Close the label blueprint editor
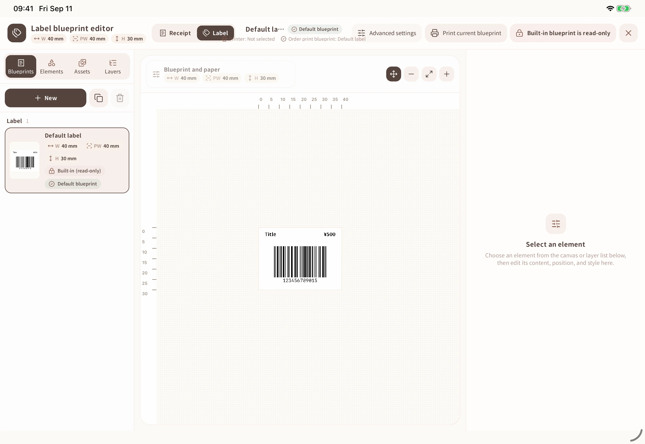This screenshot has width=645, height=444. (x=628, y=33)
